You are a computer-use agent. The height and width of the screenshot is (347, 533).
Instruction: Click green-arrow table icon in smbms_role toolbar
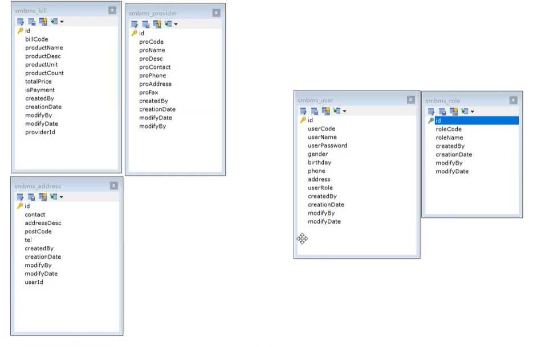click(x=465, y=111)
